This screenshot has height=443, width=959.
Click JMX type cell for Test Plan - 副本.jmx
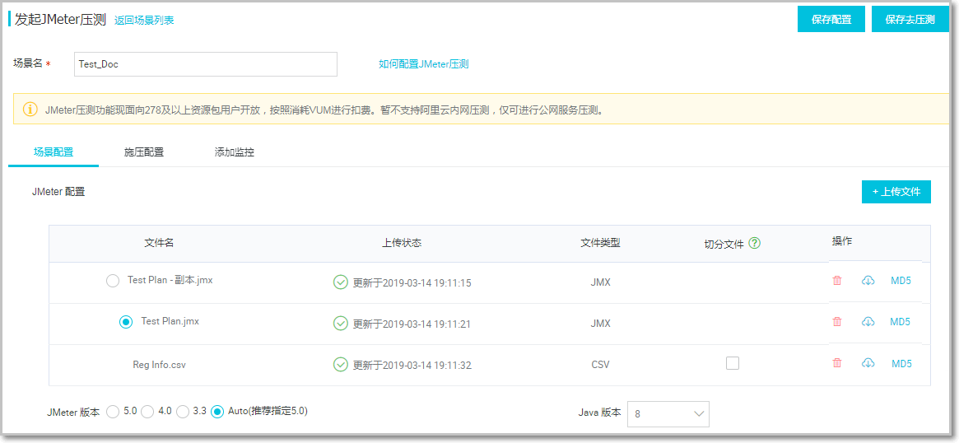[x=601, y=282]
